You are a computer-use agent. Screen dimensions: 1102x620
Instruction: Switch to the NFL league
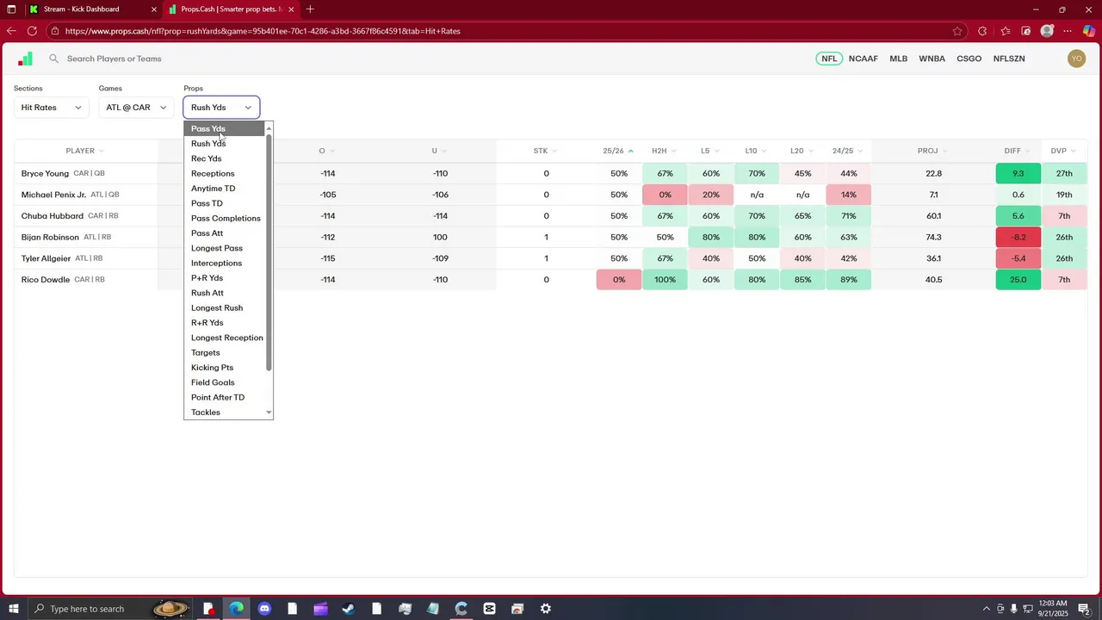click(x=829, y=59)
